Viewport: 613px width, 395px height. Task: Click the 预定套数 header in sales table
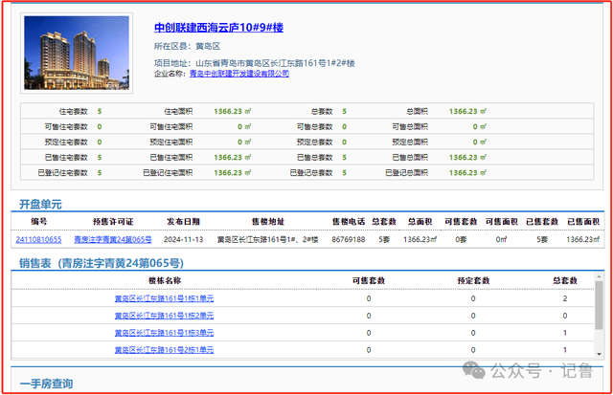click(473, 280)
